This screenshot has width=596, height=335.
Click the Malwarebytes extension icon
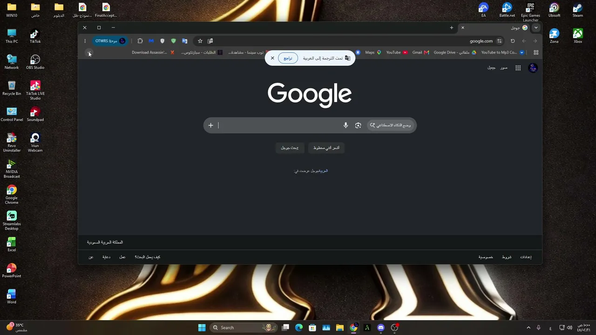151,41
